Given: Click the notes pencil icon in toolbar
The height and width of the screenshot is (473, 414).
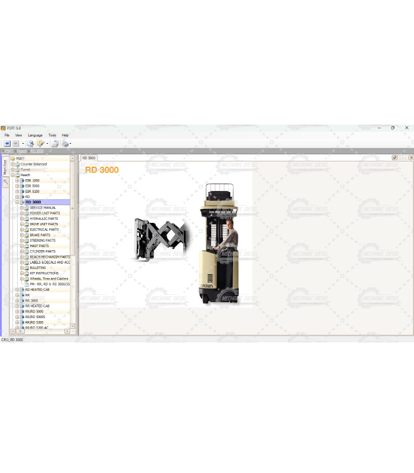Looking at the screenshot, I should click(x=40, y=144).
